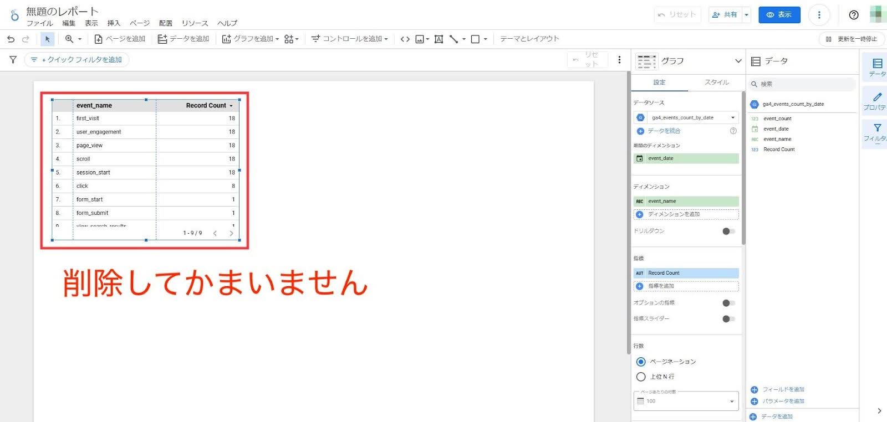Toggle the 指標スライダー switch
Screen dimensions: 887x422
click(x=728, y=319)
